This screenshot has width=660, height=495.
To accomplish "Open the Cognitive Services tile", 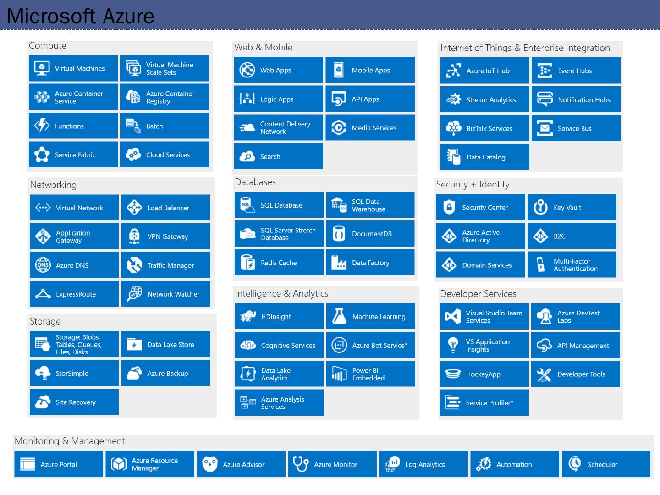I will 280,345.
